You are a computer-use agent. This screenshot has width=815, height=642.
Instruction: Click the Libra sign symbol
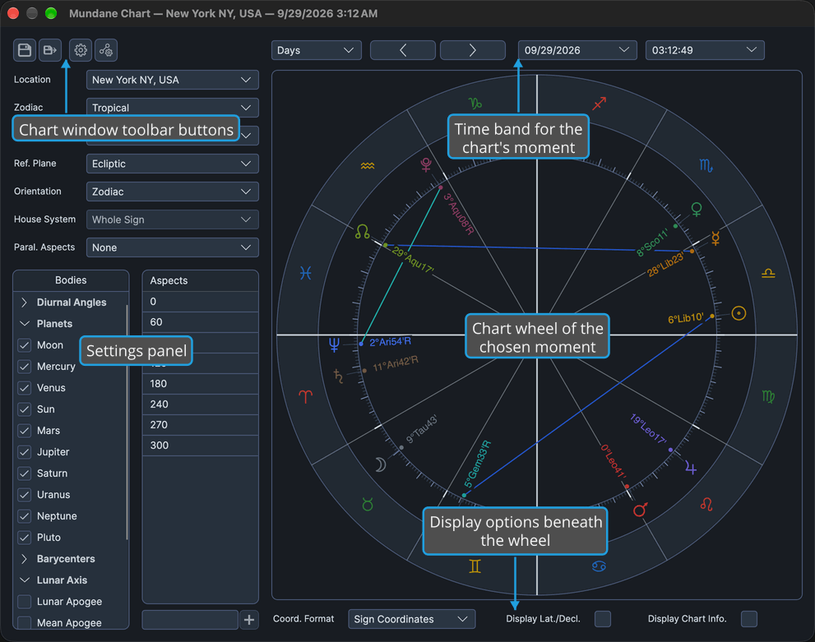pyautogui.click(x=768, y=273)
